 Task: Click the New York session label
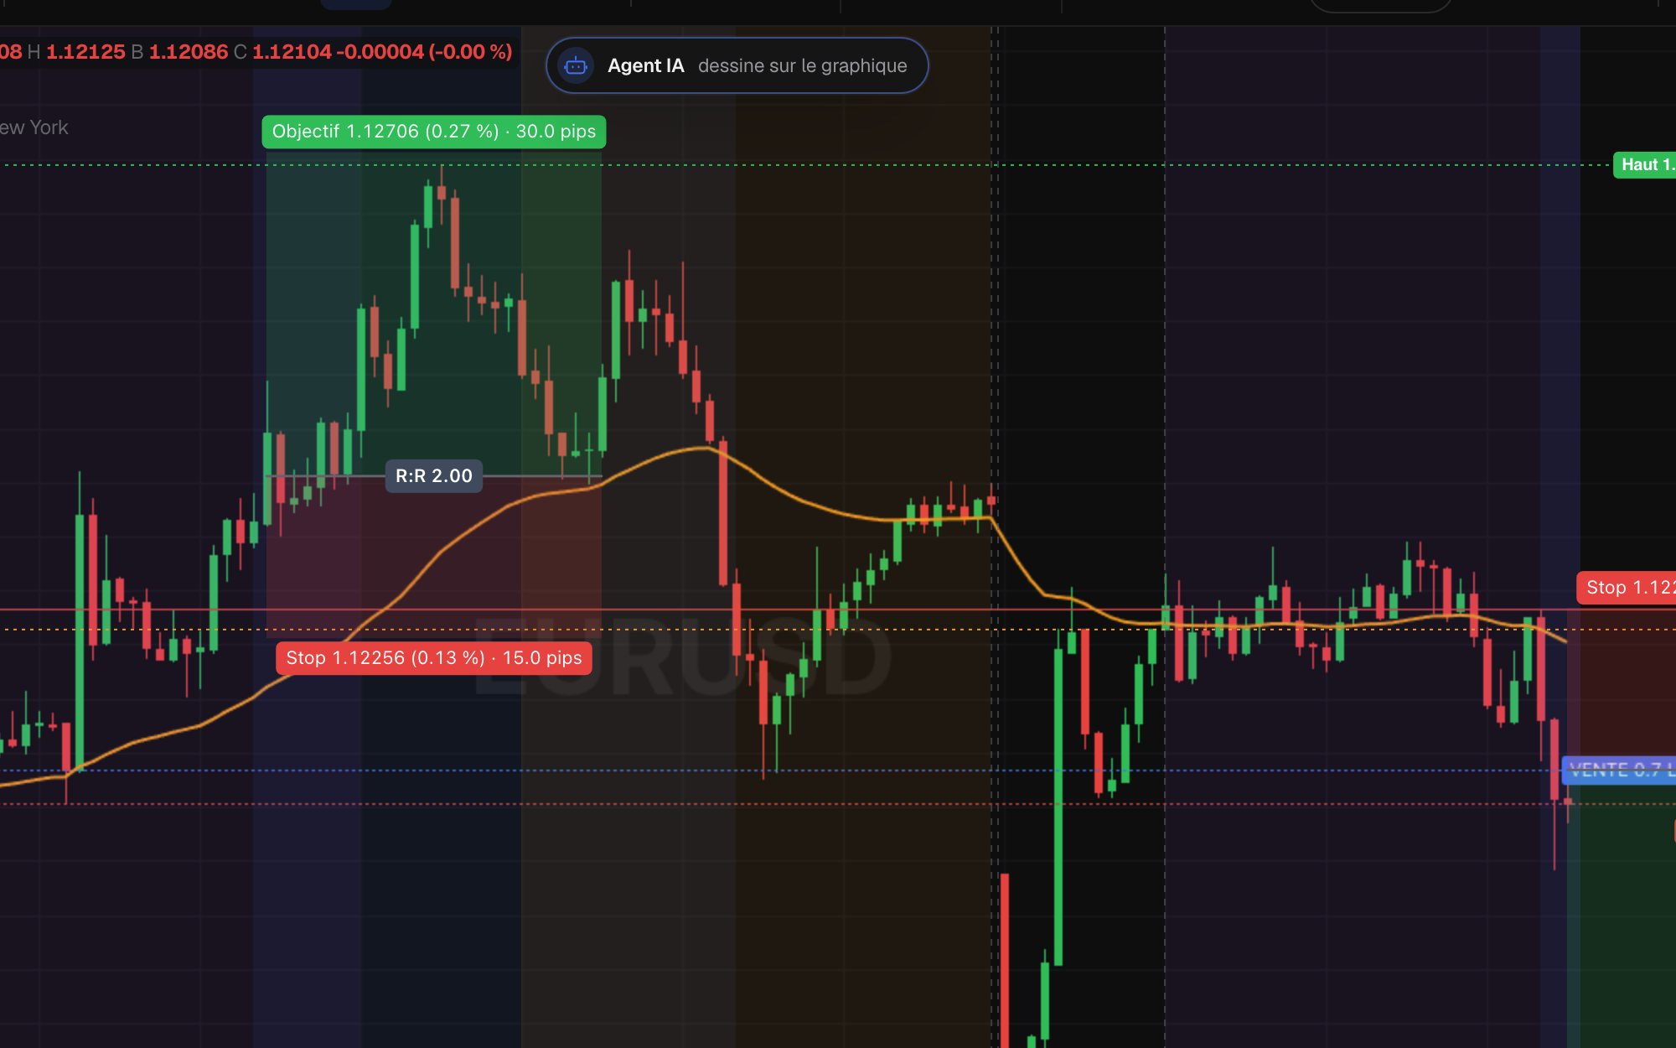click(x=34, y=127)
